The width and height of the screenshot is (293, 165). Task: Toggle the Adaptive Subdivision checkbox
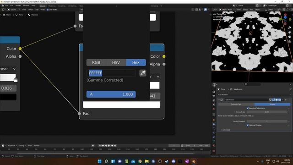tap(248, 108)
